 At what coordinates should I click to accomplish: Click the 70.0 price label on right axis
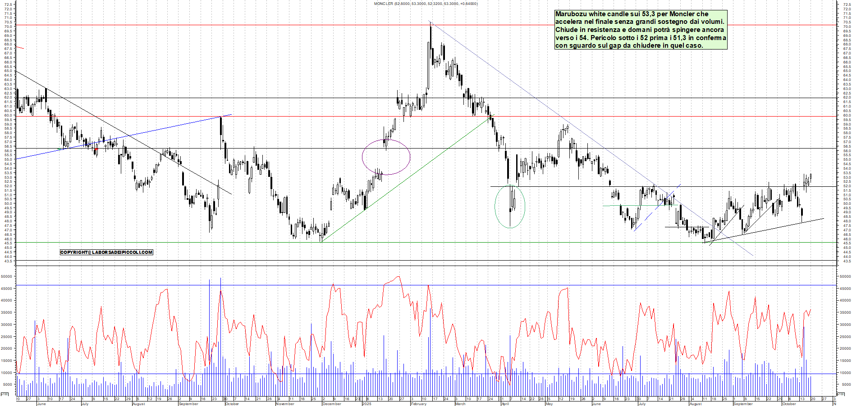pyautogui.click(x=846, y=27)
